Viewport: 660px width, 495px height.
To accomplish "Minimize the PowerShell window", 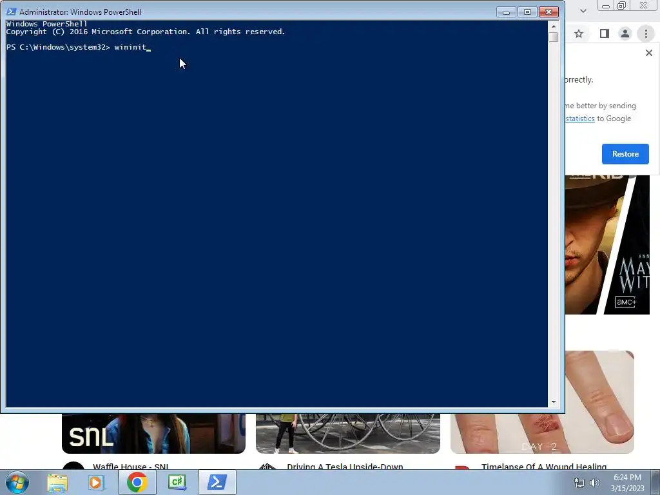I will (x=506, y=12).
